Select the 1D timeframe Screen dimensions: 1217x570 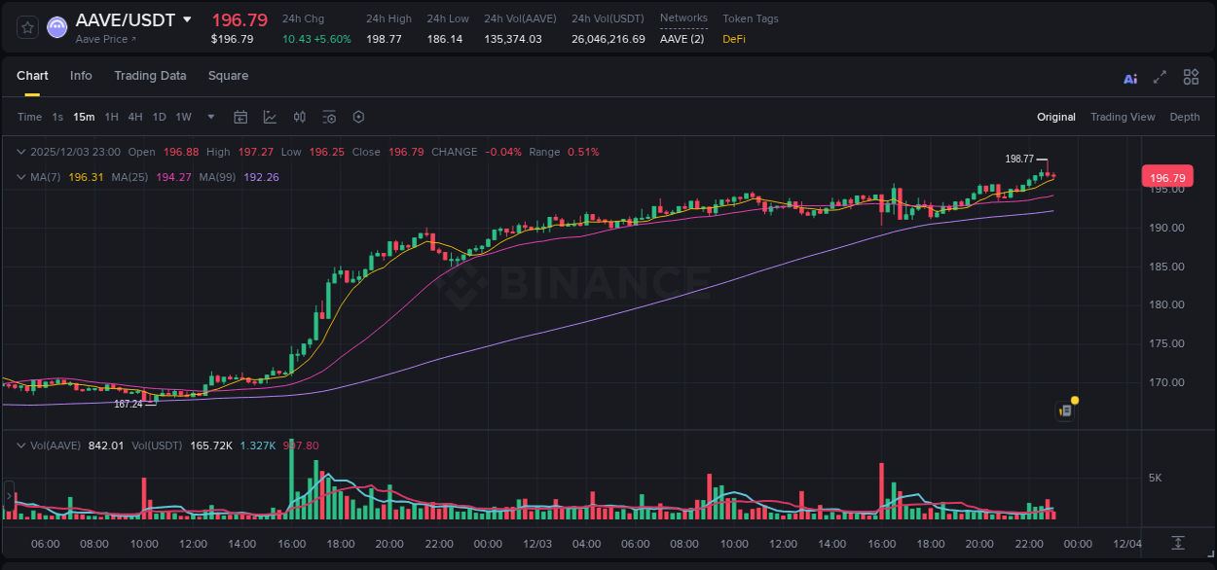click(159, 117)
